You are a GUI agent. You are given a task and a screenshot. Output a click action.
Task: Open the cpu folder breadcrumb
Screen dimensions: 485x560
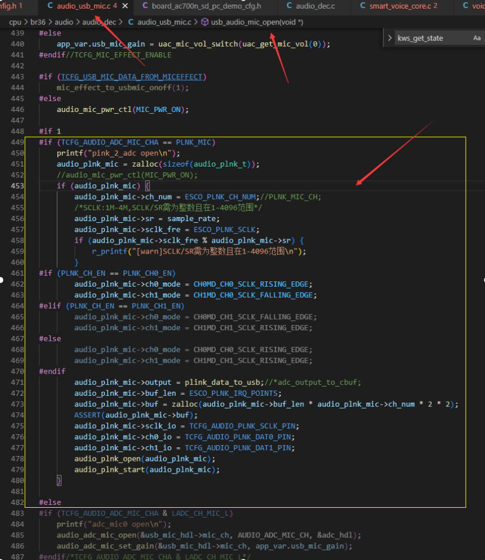(15, 22)
